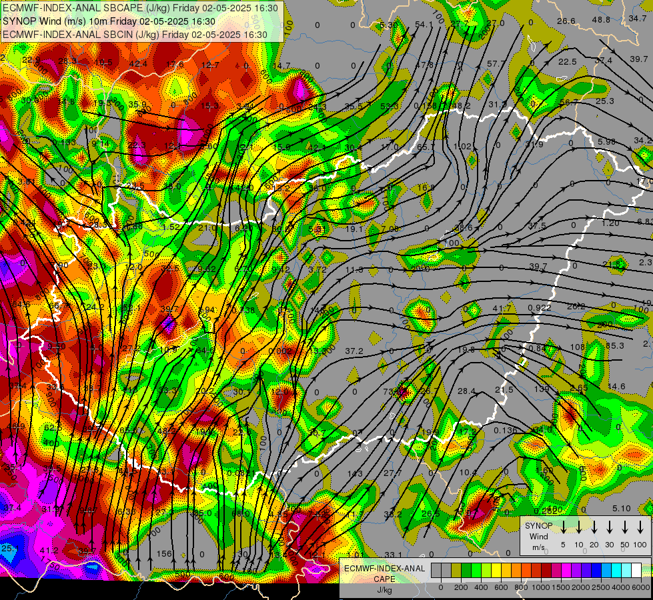
Task: Click the station value '5.10' on the map
Action: [x=622, y=509]
